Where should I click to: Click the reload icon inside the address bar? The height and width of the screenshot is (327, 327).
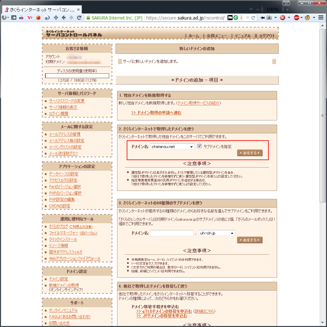253,18
